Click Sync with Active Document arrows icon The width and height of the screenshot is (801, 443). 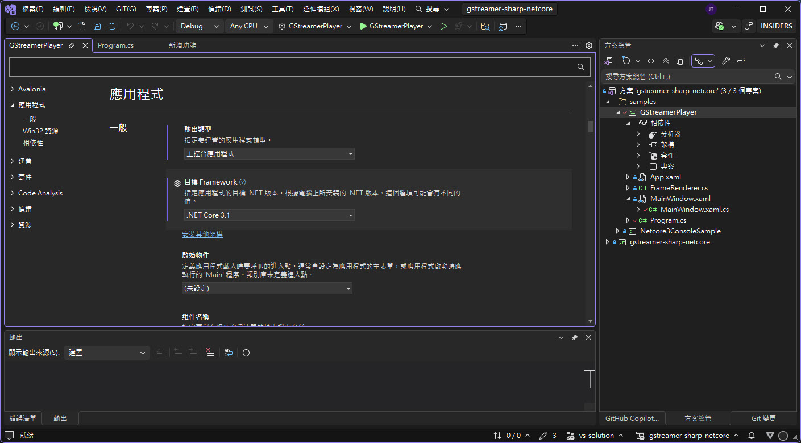point(651,61)
